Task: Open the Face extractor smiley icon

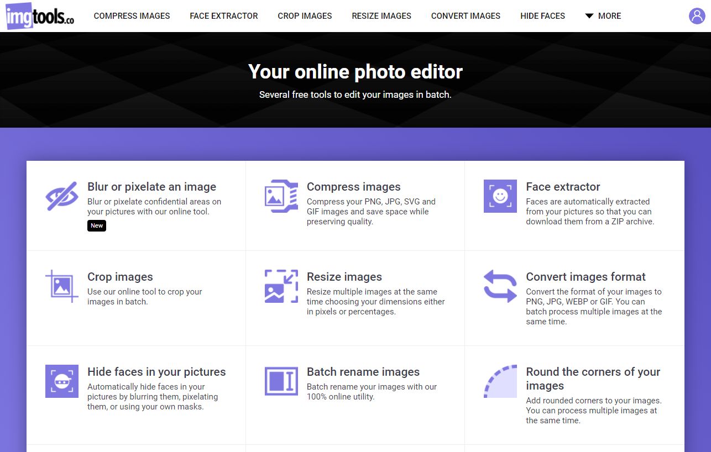Action: [x=500, y=196]
